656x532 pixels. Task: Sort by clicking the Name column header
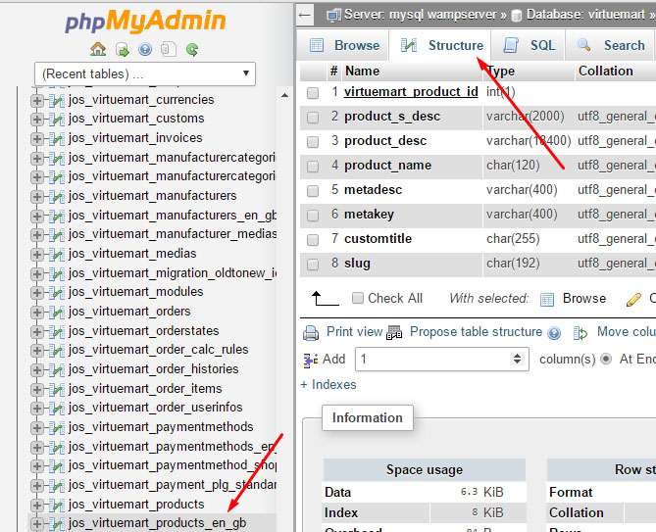coord(362,72)
